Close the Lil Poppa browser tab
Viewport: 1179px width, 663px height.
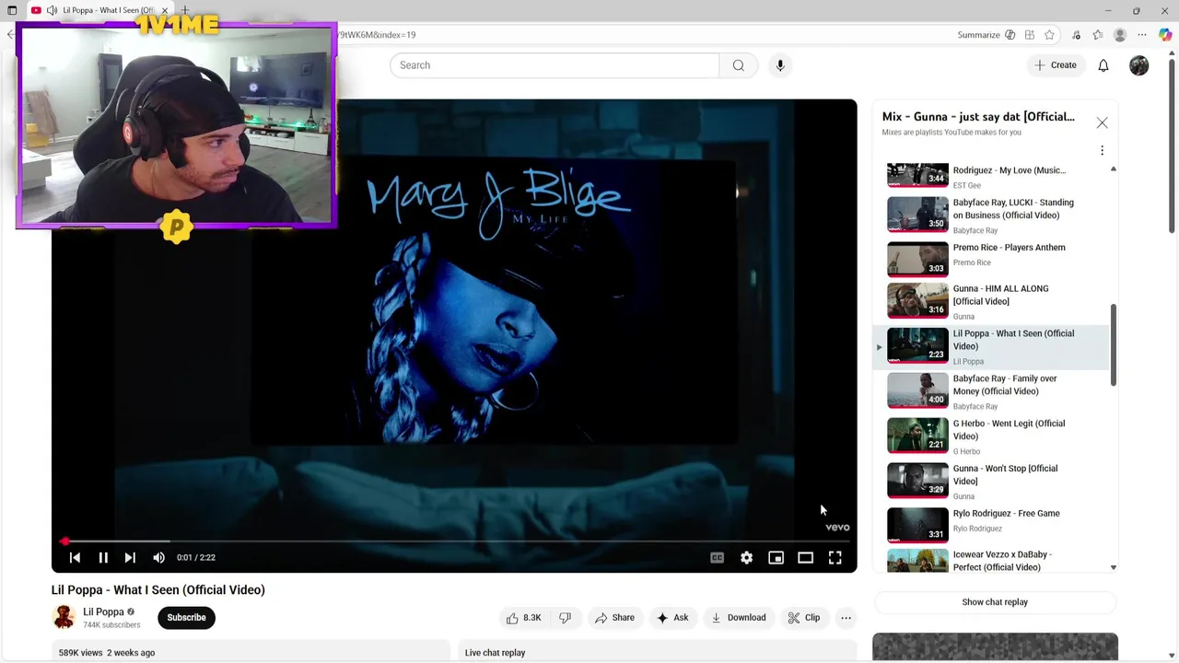point(165,10)
